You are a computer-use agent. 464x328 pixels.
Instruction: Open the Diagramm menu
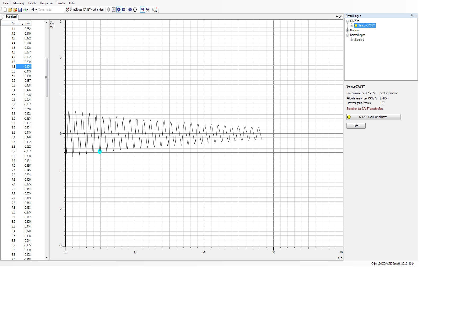pyautogui.click(x=46, y=3)
